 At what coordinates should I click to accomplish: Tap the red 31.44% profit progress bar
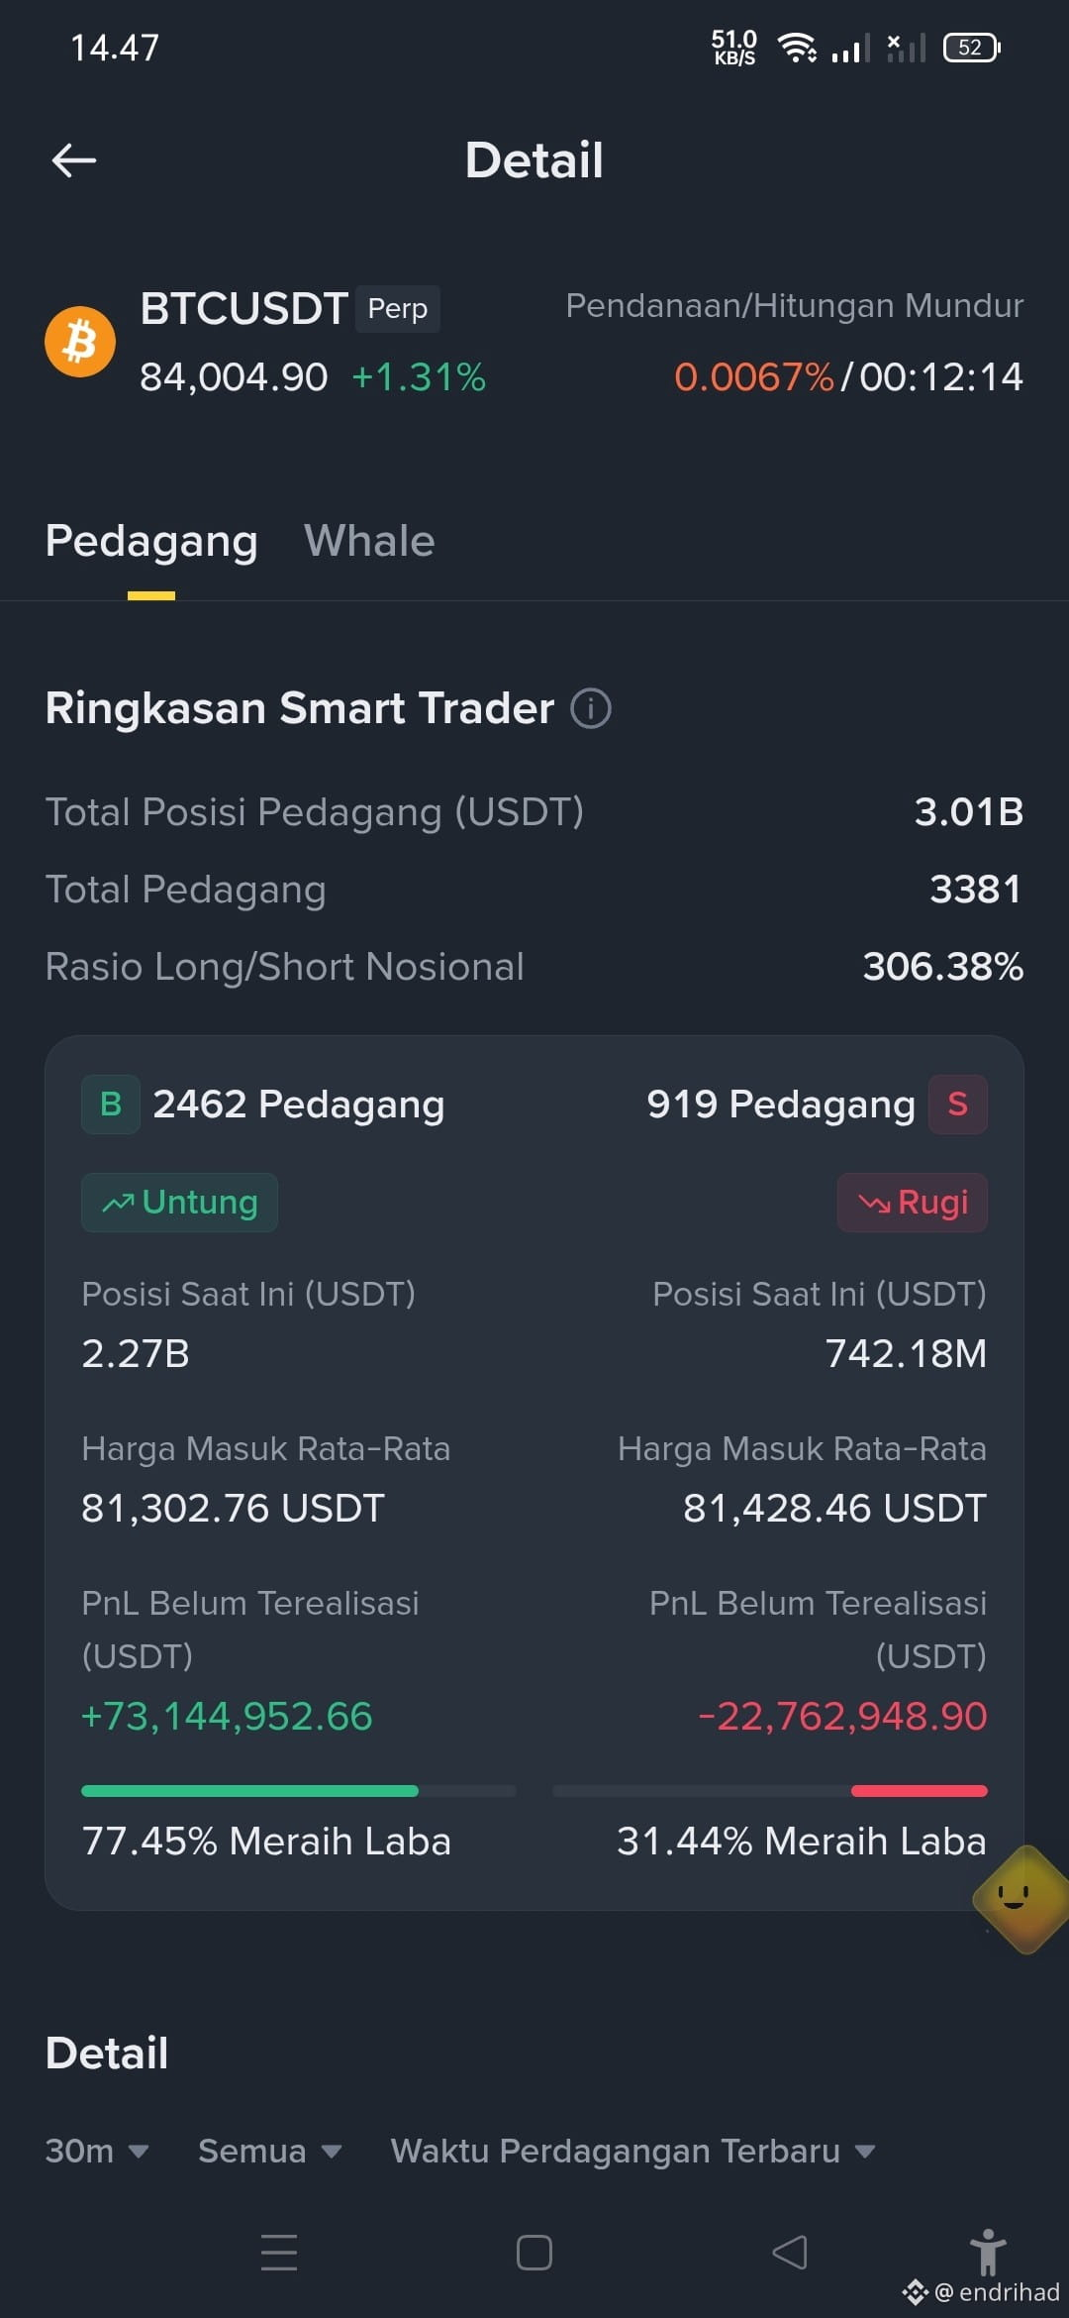[770, 1790]
